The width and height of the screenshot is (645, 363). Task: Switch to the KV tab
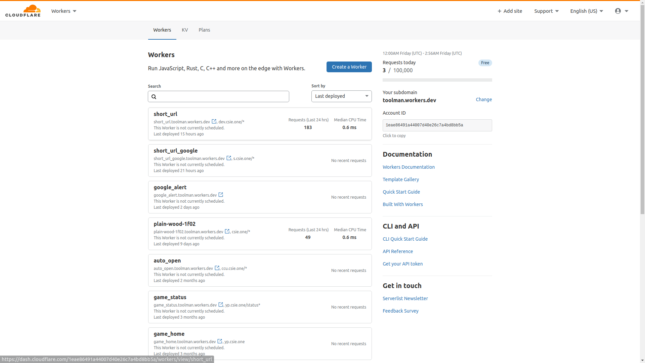point(185,30)
